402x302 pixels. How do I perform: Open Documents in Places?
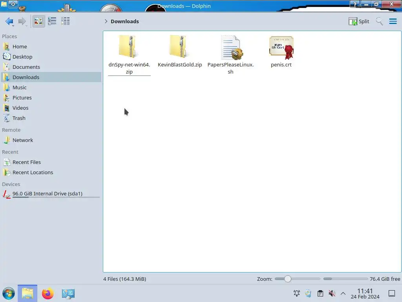click(x=51, y=67)
